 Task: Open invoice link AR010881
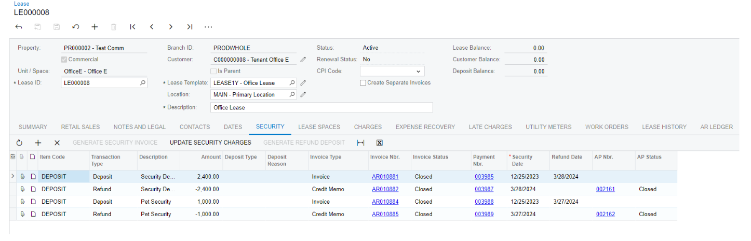pyautogui.click(x=385, y=177)
